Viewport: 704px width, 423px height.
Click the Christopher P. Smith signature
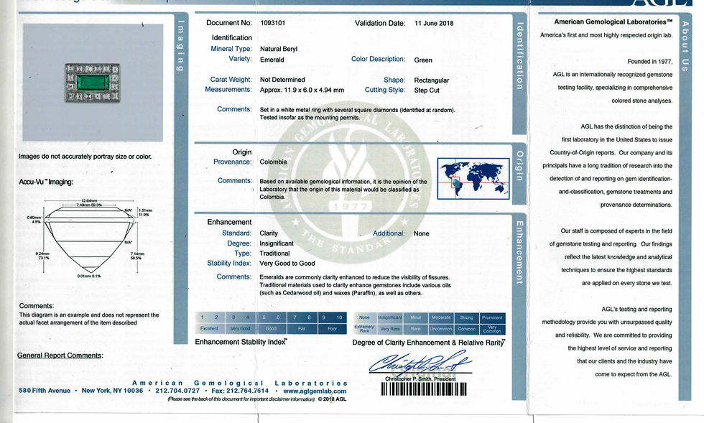420,363
